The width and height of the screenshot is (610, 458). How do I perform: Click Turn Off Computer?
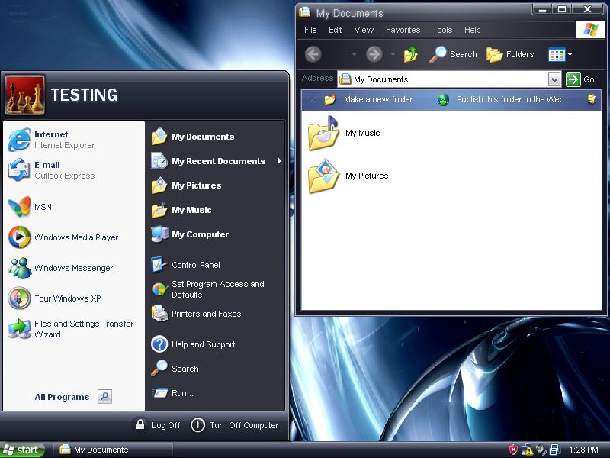point(235,425)
